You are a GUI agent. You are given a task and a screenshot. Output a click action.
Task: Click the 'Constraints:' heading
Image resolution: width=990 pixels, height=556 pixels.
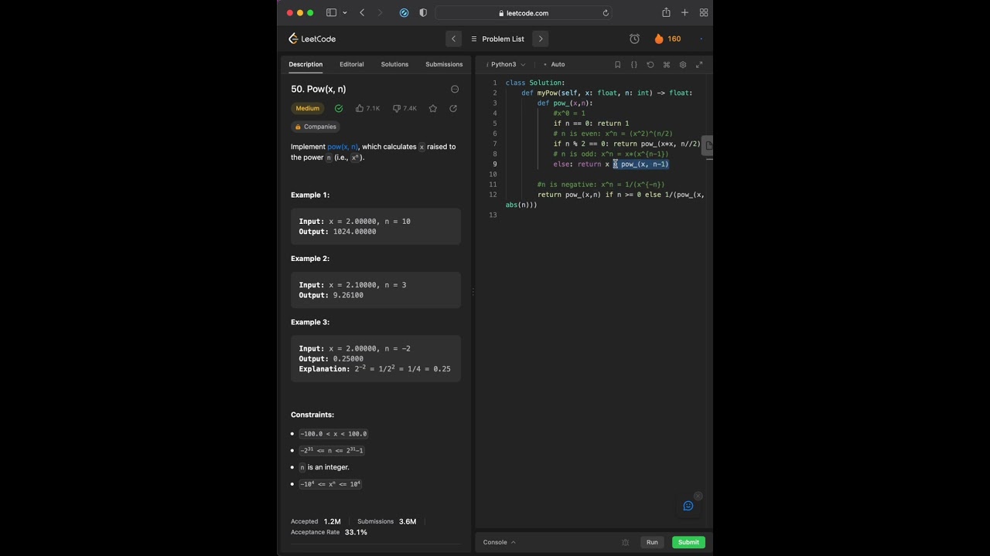pyautogui.click(x=312, y=415)
